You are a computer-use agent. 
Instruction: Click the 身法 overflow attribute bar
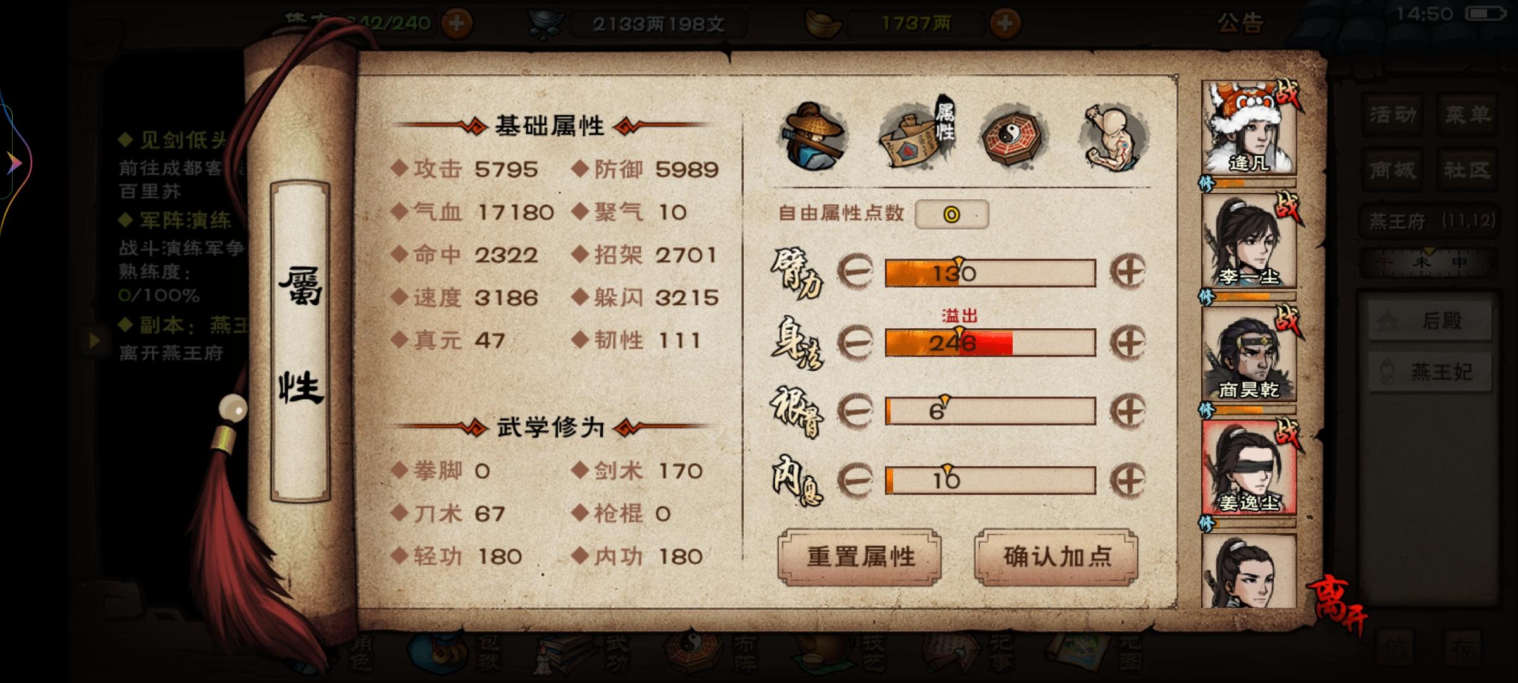click(990, 342)
